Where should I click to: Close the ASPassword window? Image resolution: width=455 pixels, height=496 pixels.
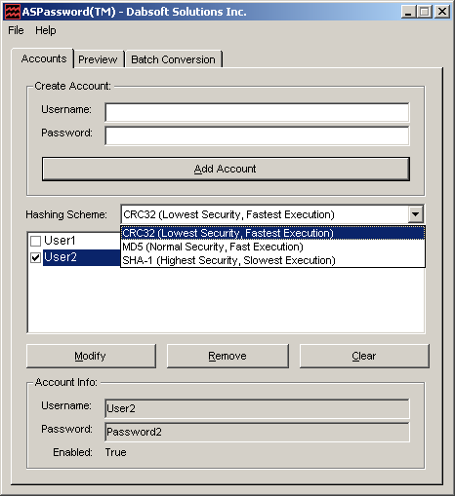coord(442,12)
